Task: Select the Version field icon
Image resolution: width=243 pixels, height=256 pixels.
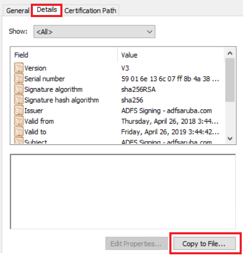Action: point(19,67)
